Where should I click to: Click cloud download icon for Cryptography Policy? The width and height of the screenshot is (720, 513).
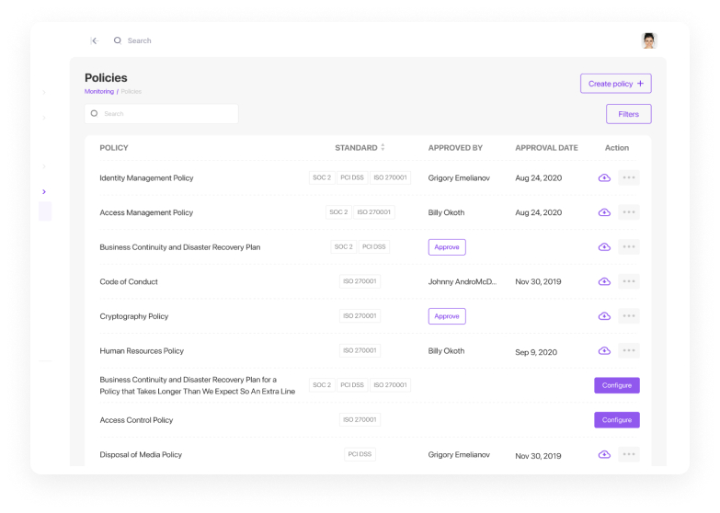coord(604,316)
